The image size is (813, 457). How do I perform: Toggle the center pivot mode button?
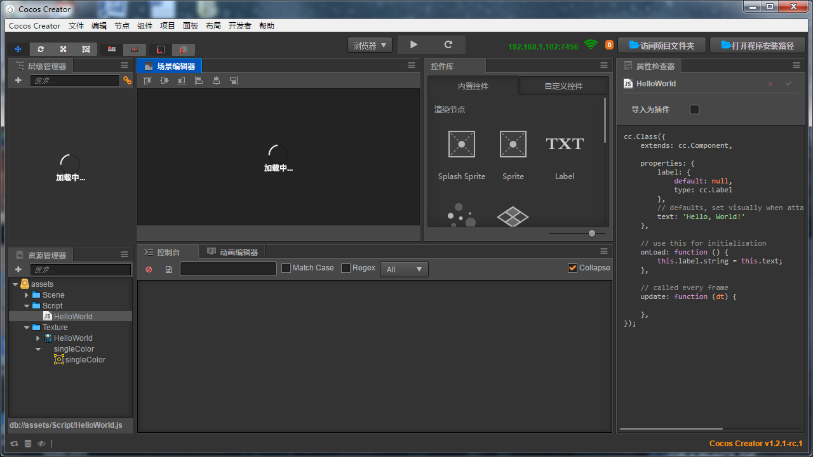click(x=135, y=50)
